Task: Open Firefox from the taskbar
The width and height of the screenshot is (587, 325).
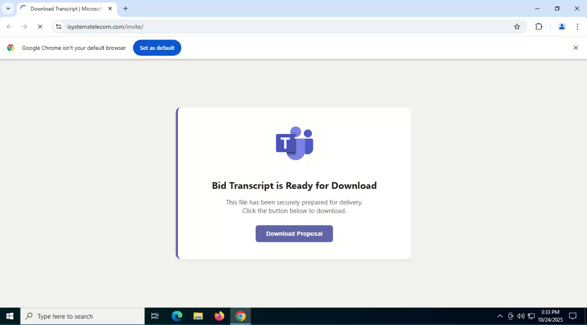Action: point(219,316)
